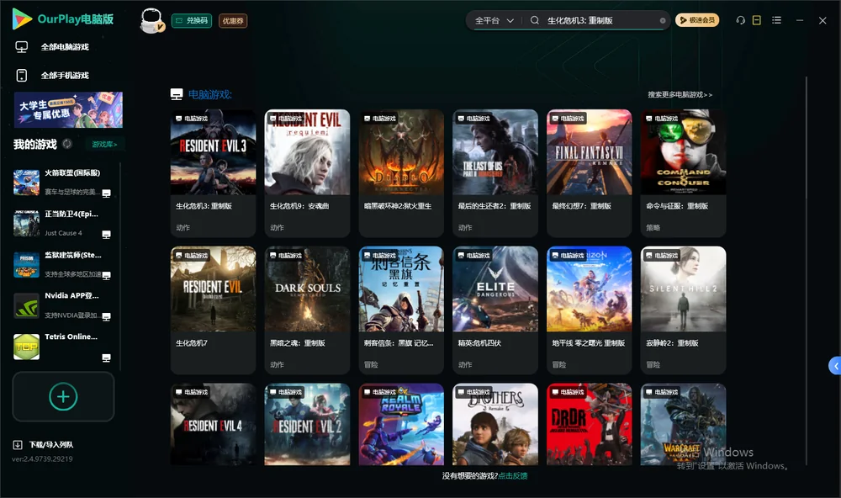
Task: Open the 生化危机3: 重制版 game card
Action: [213, 172]
